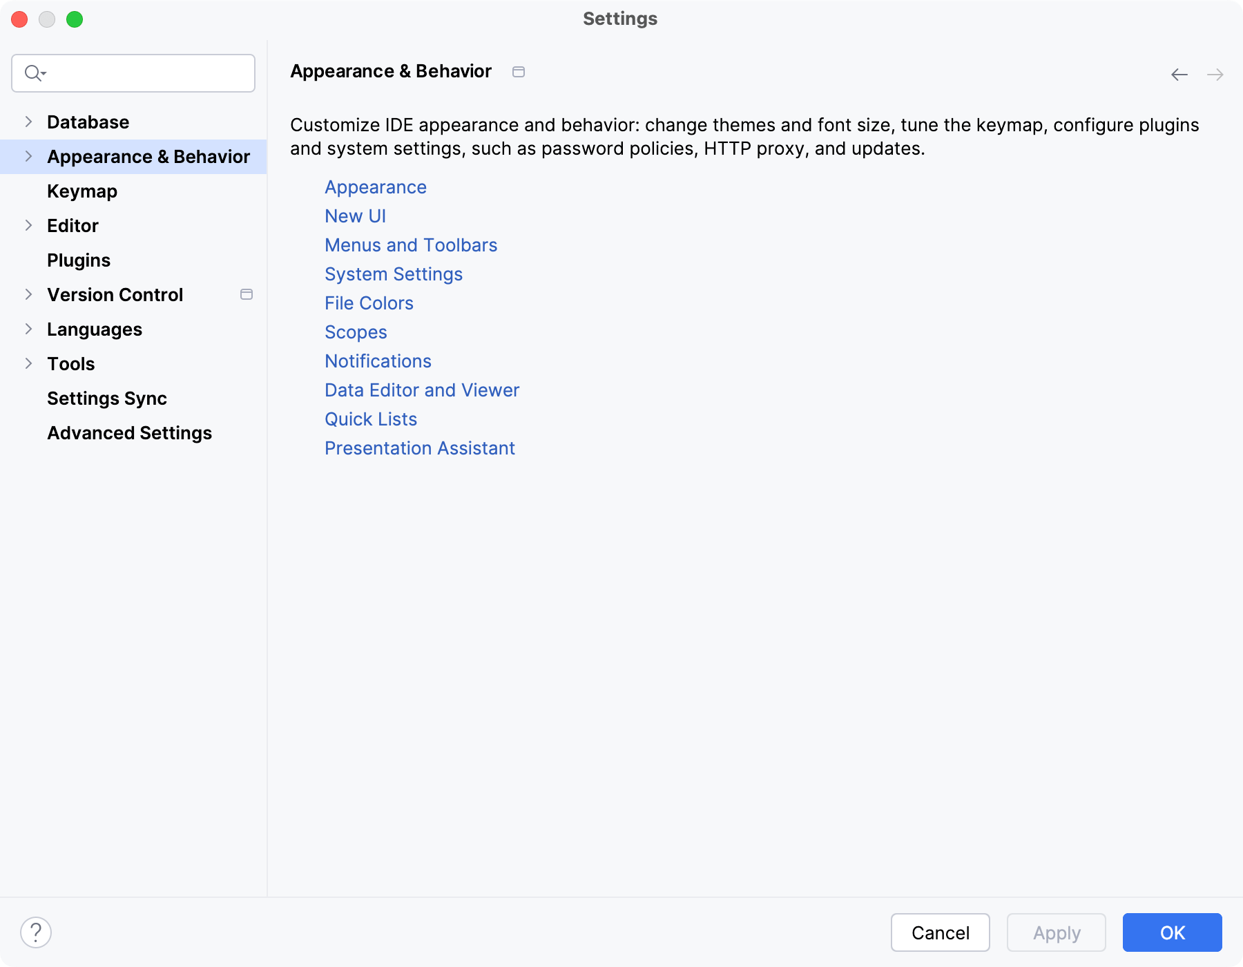
Task: Expand the Database tree node
Action: [x=28, y=122]
